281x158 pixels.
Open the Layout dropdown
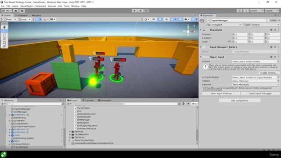[x=272, y=11]
